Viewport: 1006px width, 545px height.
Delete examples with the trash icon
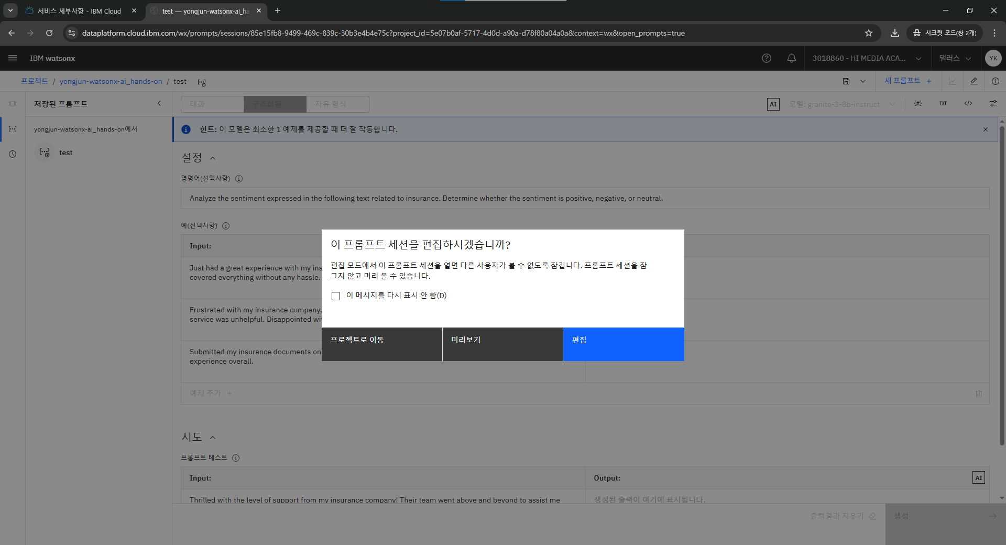tap(979, 394)
